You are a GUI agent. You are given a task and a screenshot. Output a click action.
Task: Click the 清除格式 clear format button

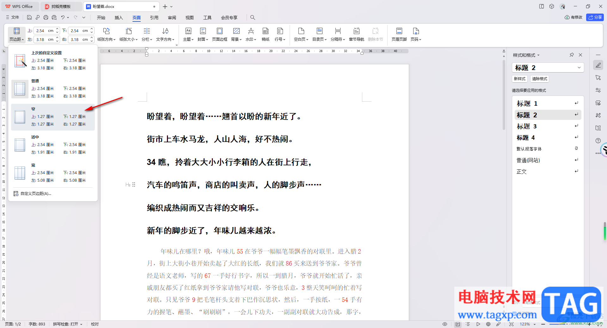coord(540,79)
